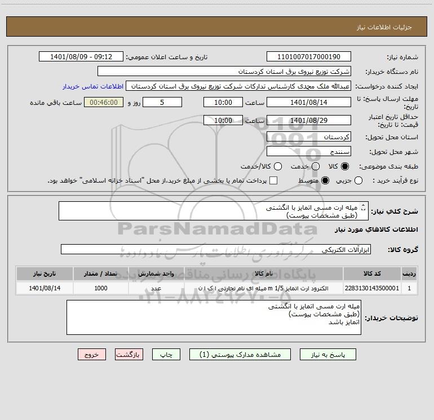
Task: Click the اطلاعات کالاهای مورد نیاز heading
Action: 377,229
